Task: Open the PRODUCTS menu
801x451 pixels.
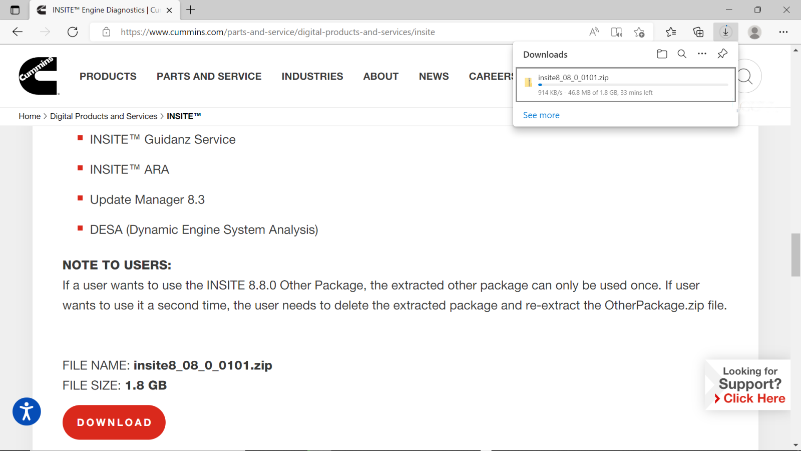Action: pos(108,76)
